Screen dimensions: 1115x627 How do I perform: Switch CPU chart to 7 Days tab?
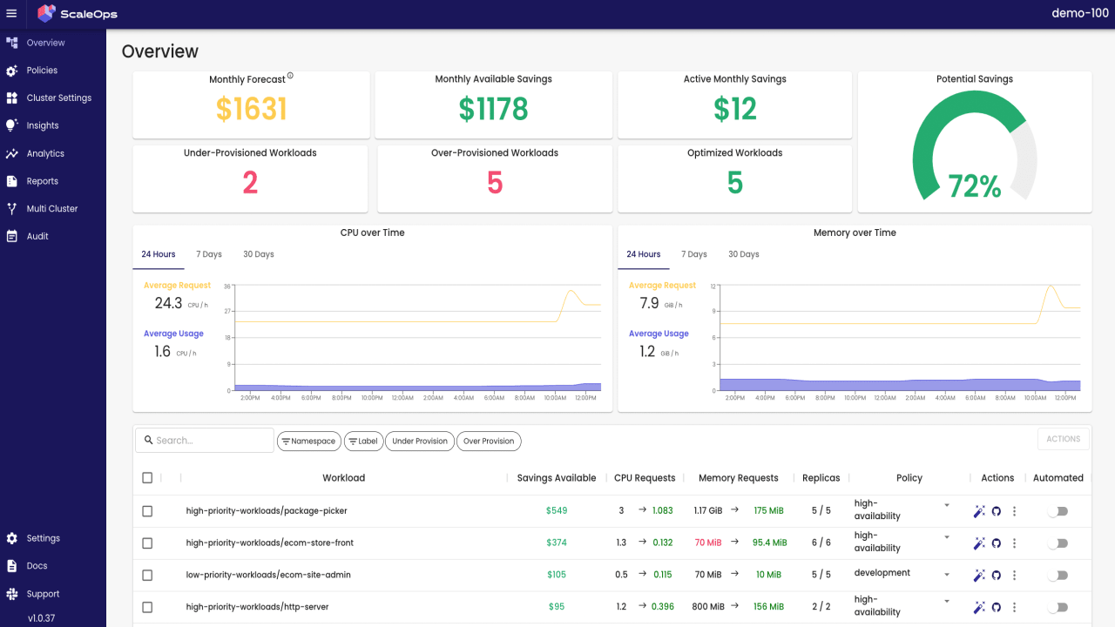(x=209, y=254)
